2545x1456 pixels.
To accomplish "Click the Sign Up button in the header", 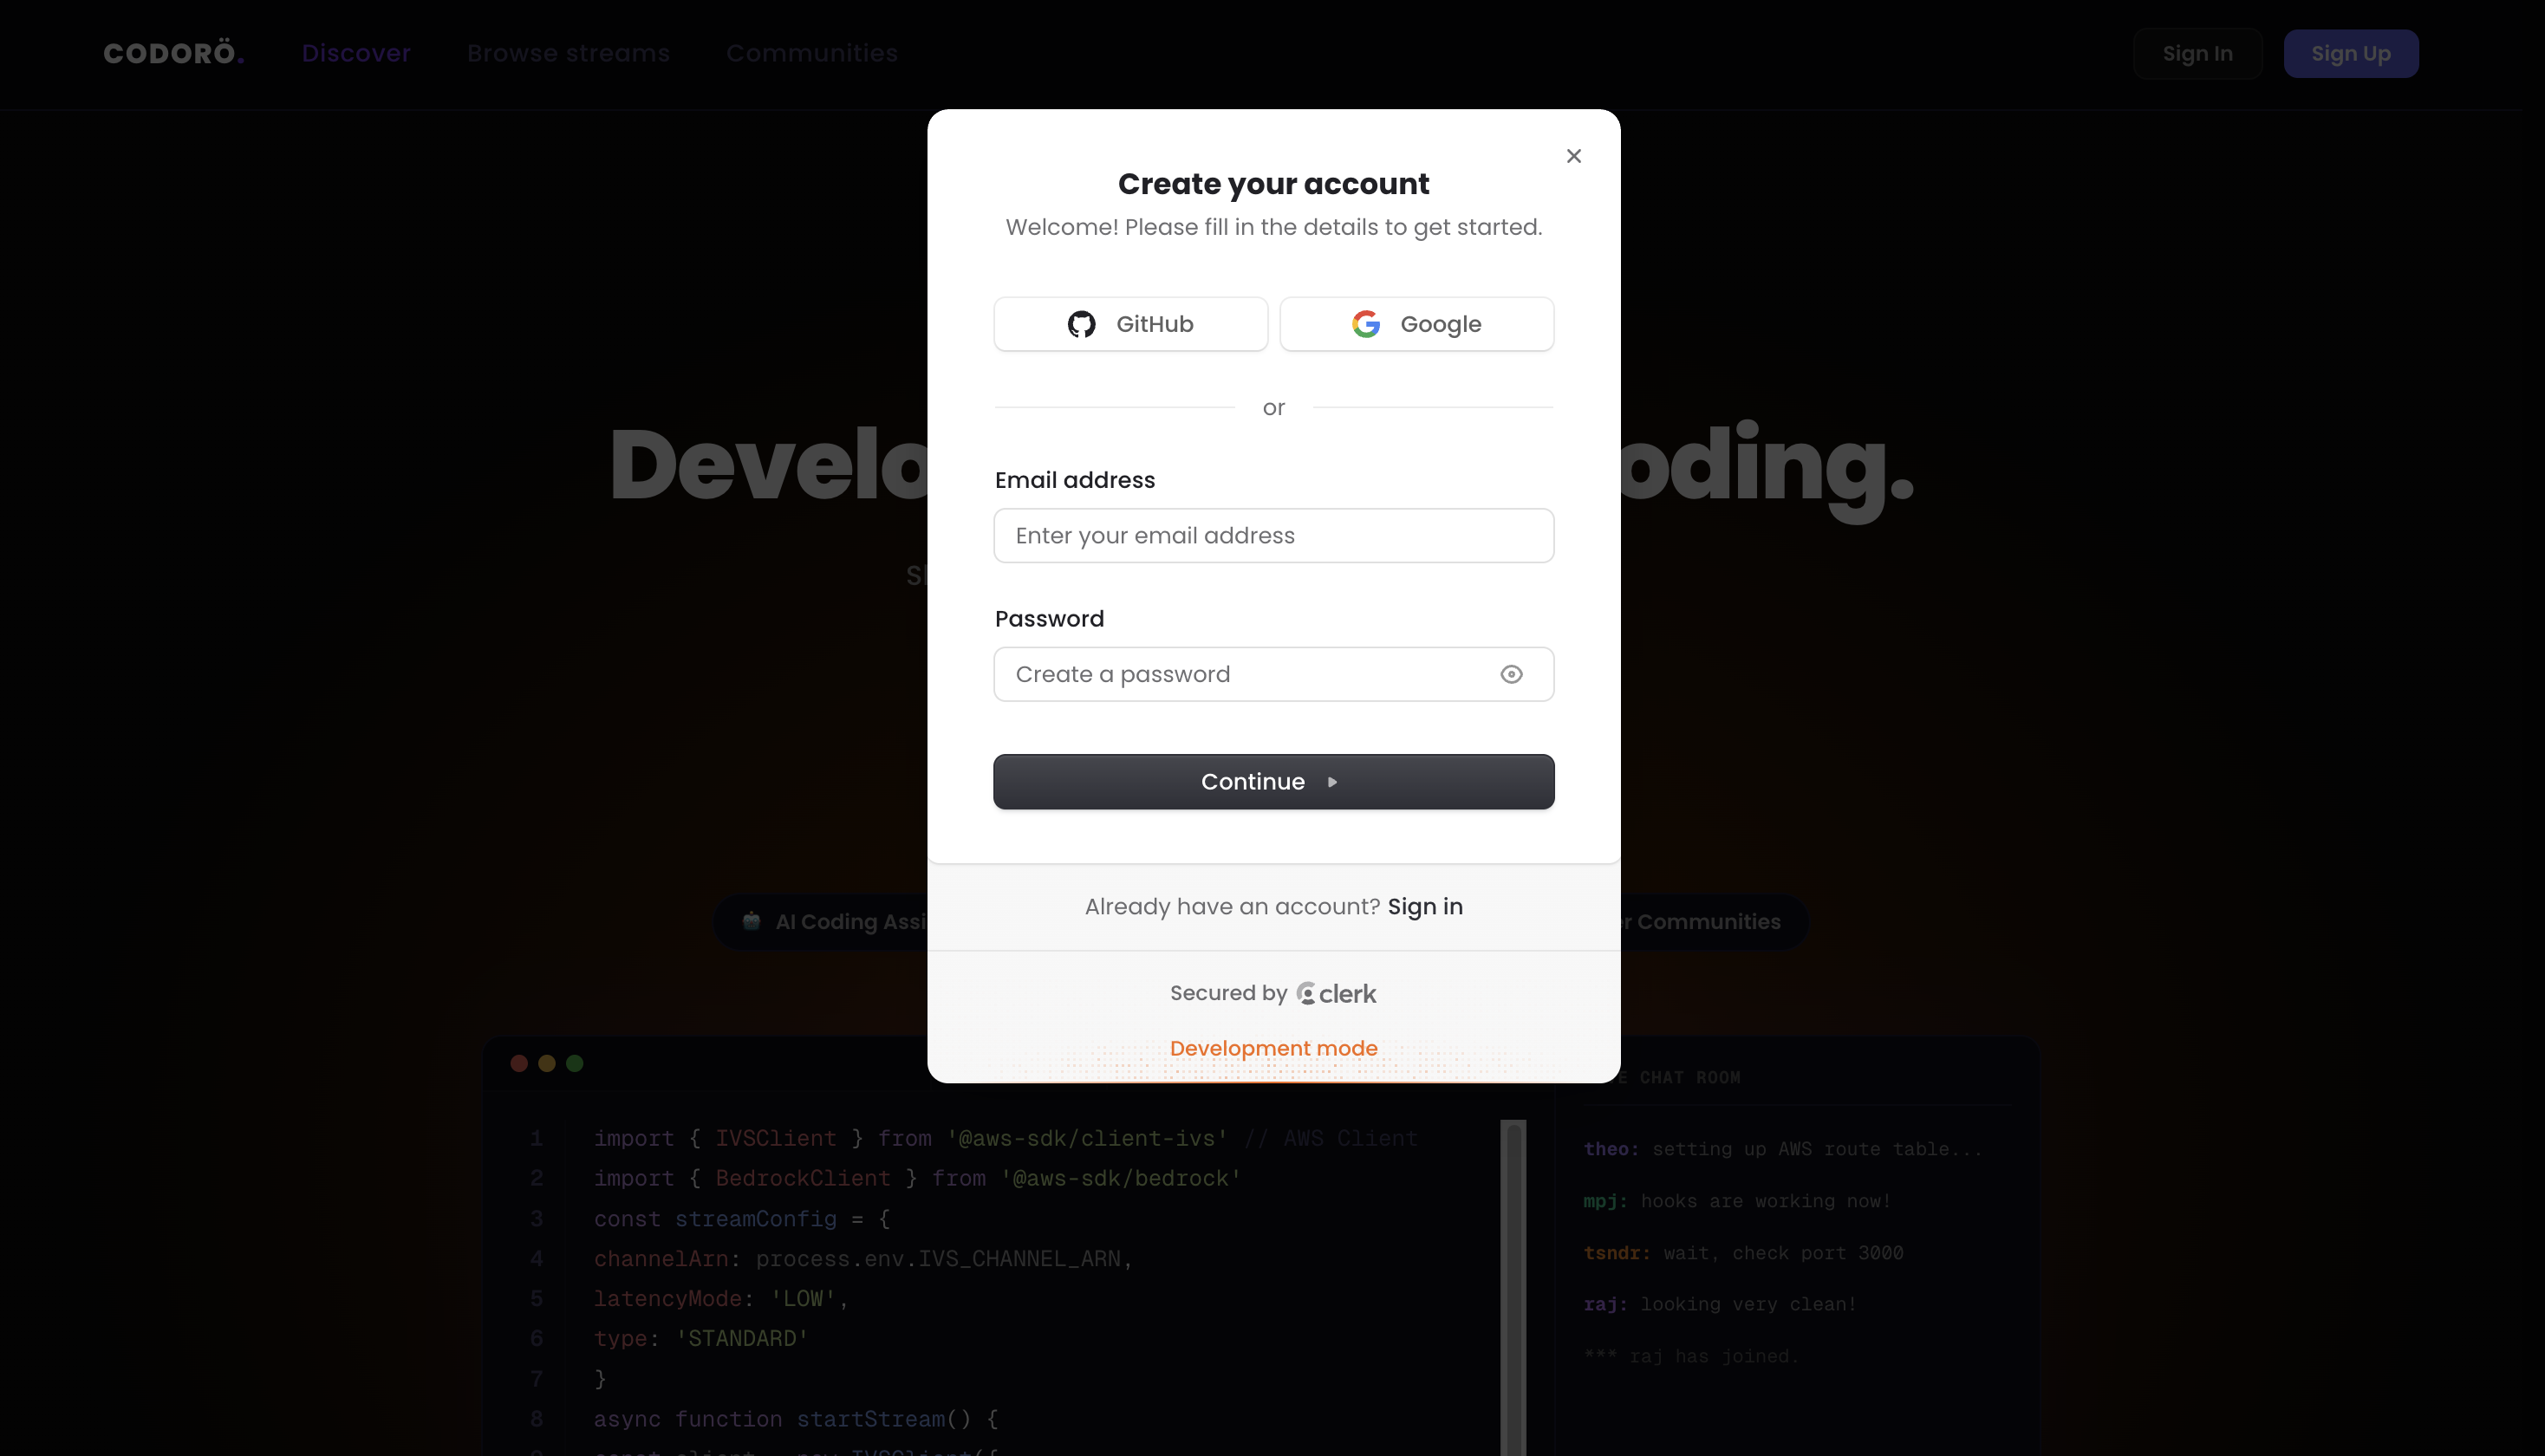I will coord(2350,54).
